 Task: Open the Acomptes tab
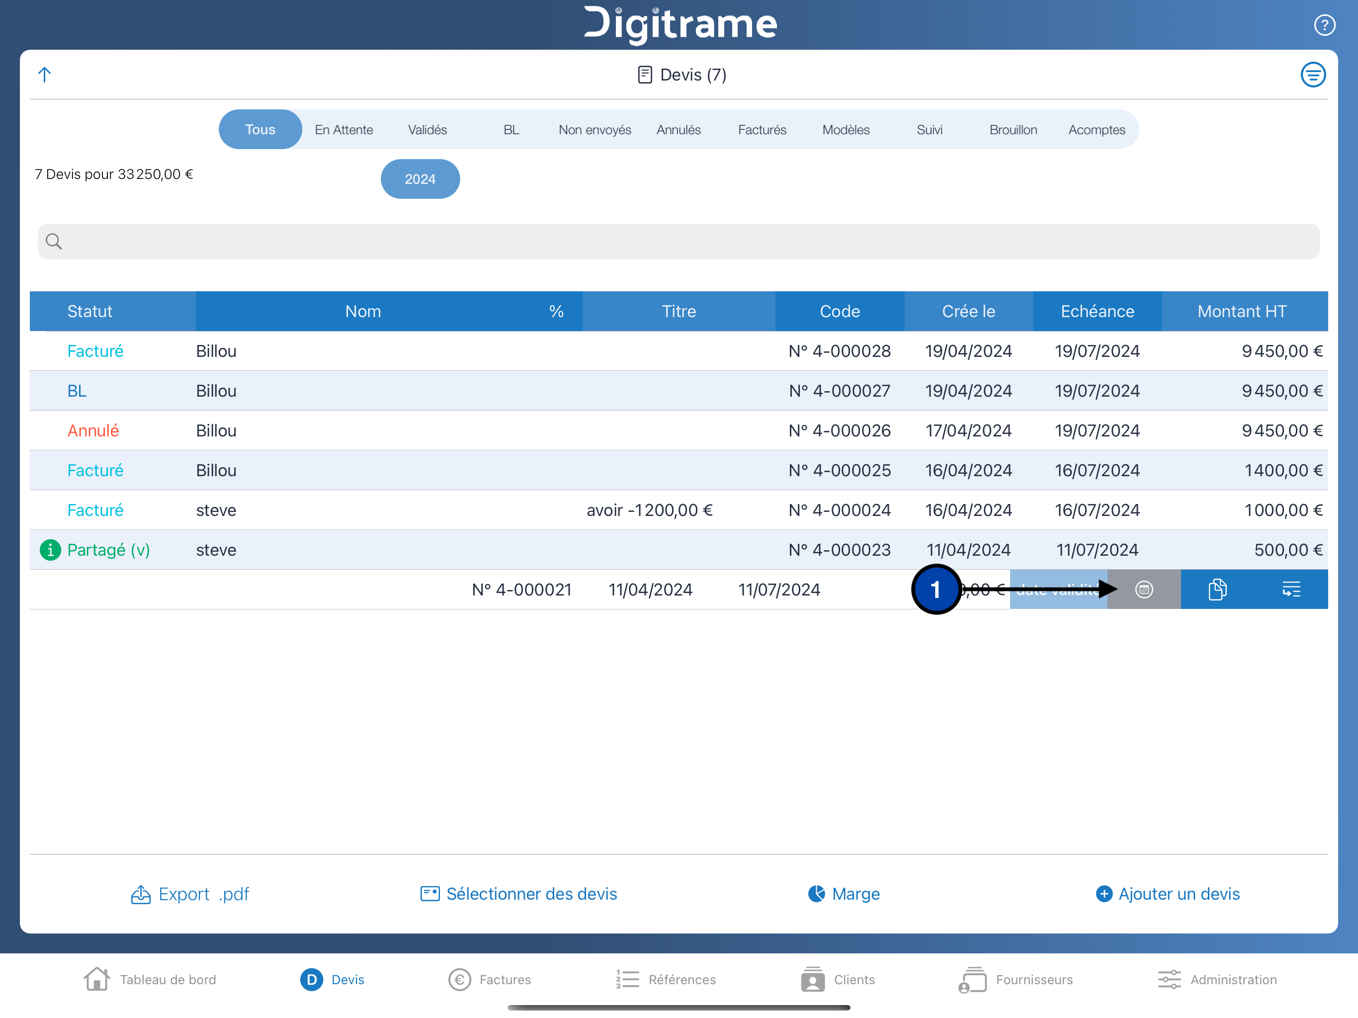pyautogui.click(x=1097, y=130)
